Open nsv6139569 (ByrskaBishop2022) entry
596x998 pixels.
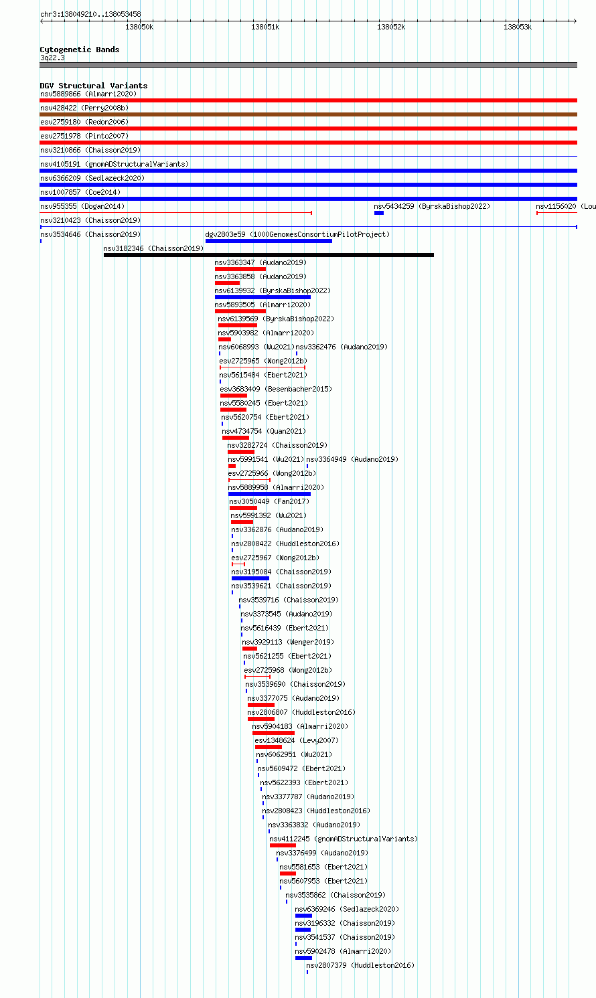[276, 319]
